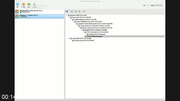Collapse Updated TS and Windows Nov 2014 node
180x101 pixels.
tap(75, 24)
